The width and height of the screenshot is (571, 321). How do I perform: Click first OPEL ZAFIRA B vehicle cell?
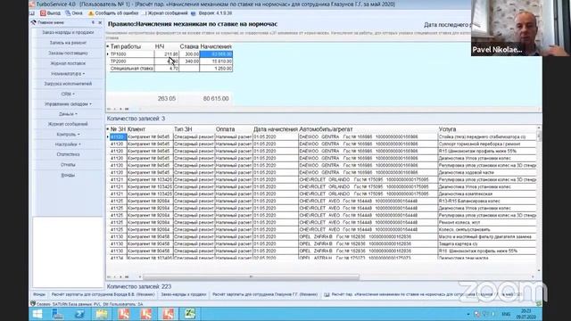(368, 237)
